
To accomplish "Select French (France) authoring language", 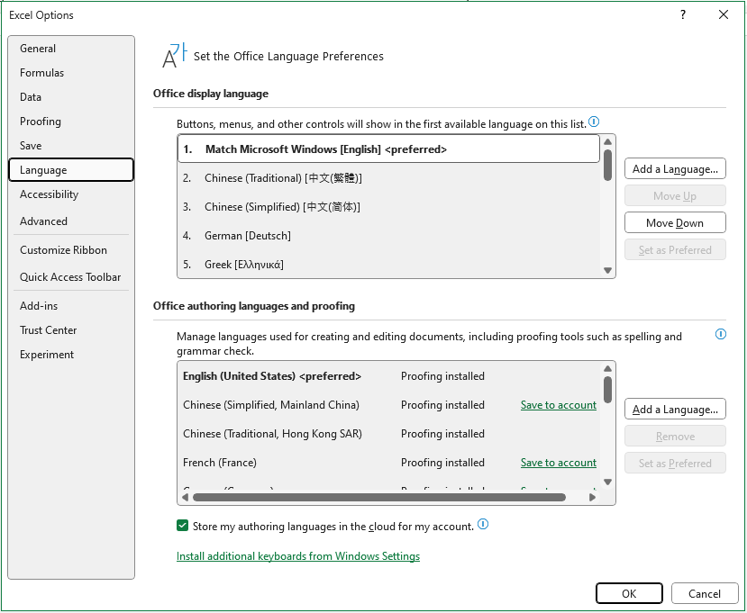I will tap(388, 463).
